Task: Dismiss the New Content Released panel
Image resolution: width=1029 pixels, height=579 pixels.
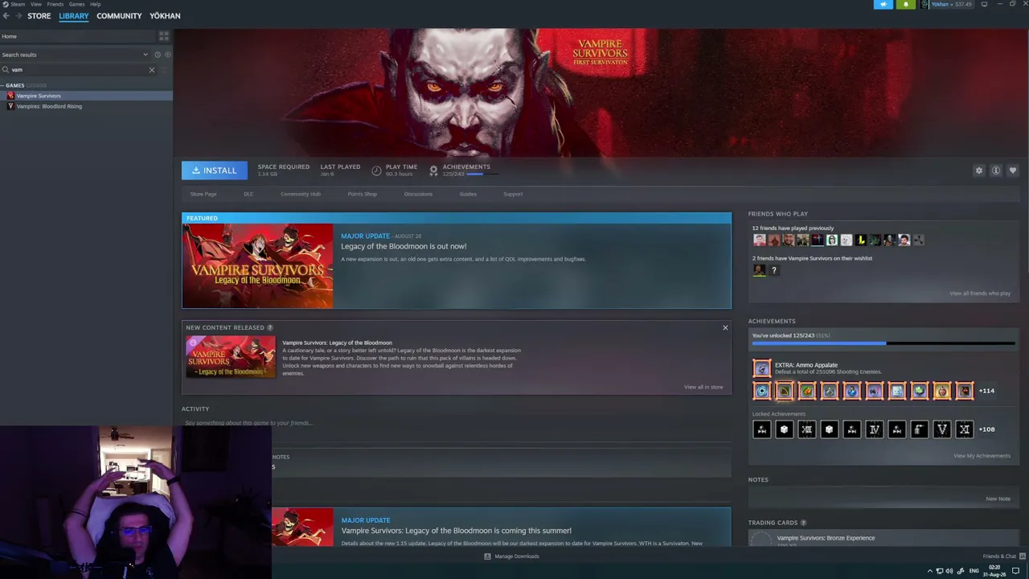Action: (725, 328)
